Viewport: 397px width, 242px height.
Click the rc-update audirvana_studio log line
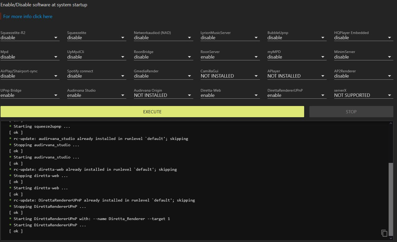pyautogui.click(x=99, y=139)
